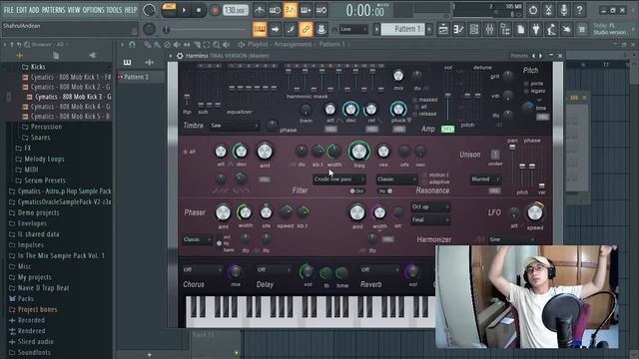Open the Chorus Off dropdown
The height and width of the screenshot is (359, 639).
point(203,269)
